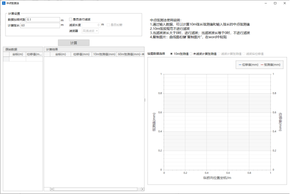Click the 位移值 header in 原始数据 table
The width and height of the screenshot is (290, 194).
[x=34, y=54]
